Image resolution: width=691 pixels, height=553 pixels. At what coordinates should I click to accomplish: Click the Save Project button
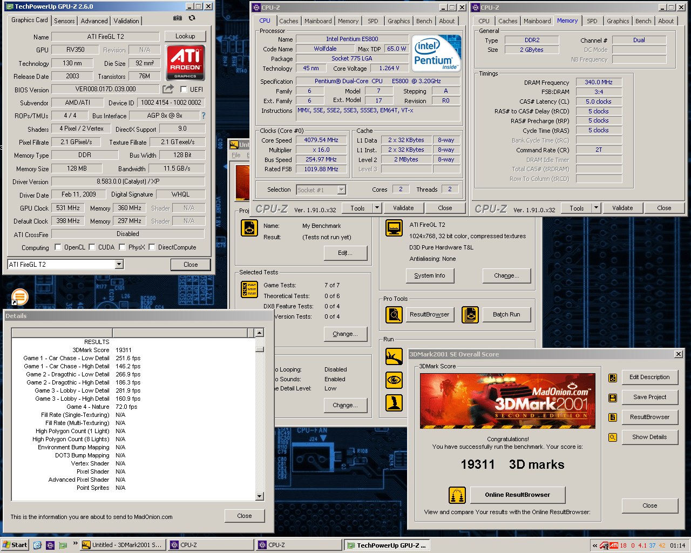[x=649, y=397]
